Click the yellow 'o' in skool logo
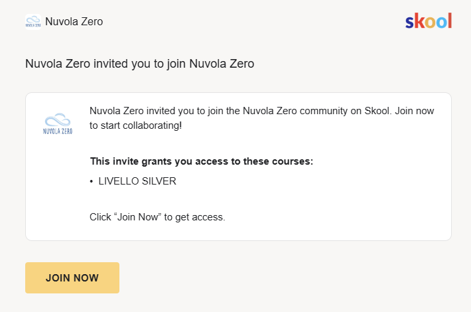471x312 pixels. (x=430, y=23)
